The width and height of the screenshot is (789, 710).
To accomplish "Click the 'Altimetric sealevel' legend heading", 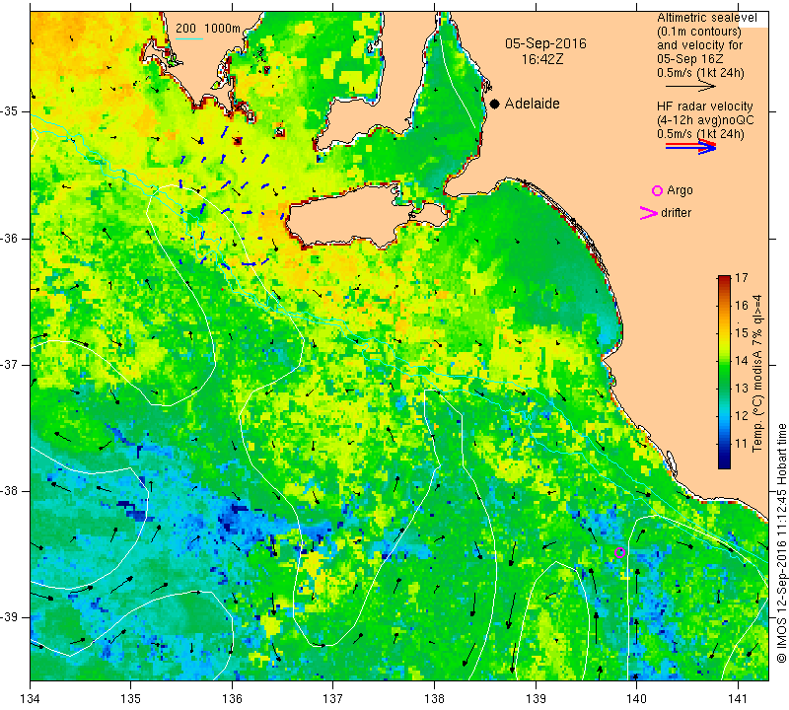I will 706,18.
